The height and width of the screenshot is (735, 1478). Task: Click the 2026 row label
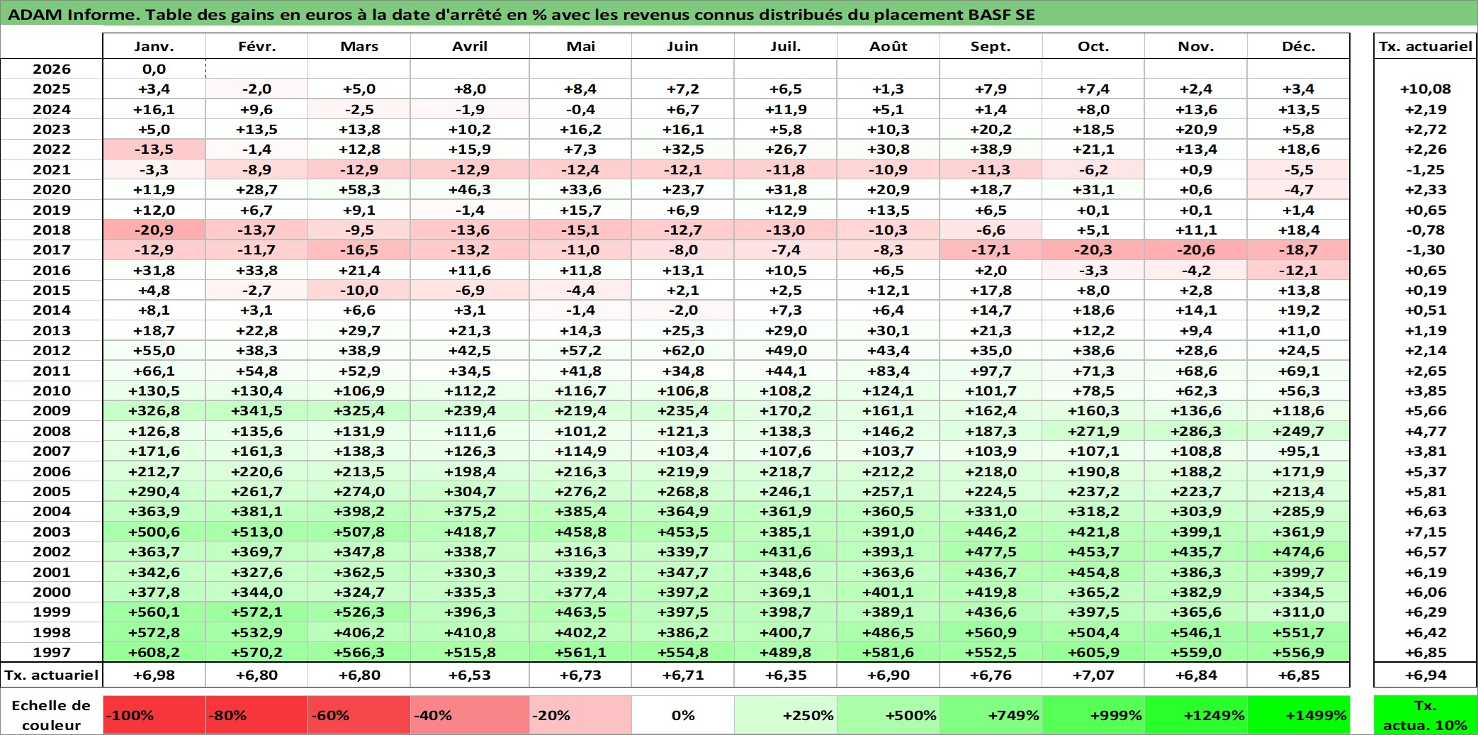tap(51, 69)
